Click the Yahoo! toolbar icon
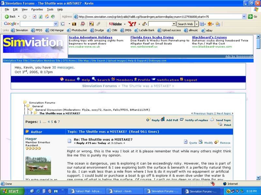 click(132, 24)
